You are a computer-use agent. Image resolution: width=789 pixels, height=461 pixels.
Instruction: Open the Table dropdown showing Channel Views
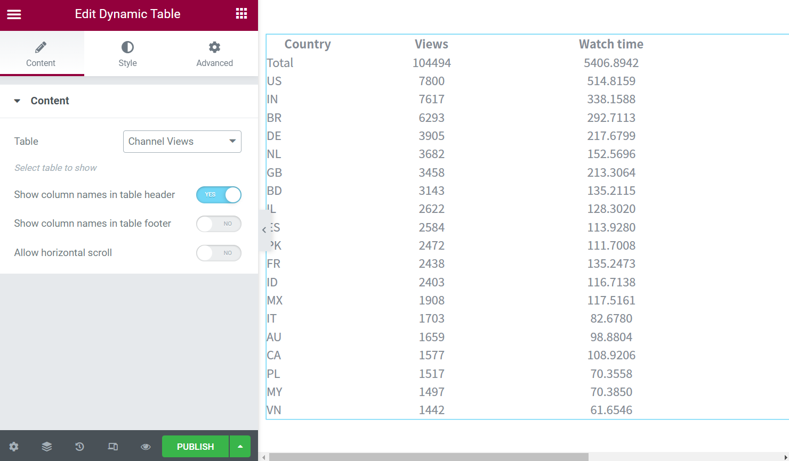pos(182,142)
